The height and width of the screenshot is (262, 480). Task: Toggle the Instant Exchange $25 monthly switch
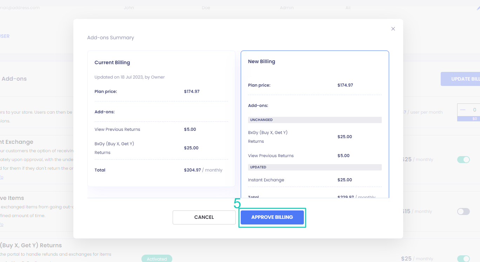click(463, 160)
